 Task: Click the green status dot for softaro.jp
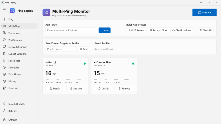[x=85, y=63]
